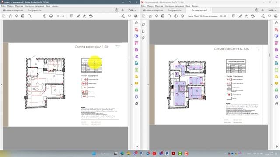Open Перегляд menu in Схема розеток window

tap(19, 6)
